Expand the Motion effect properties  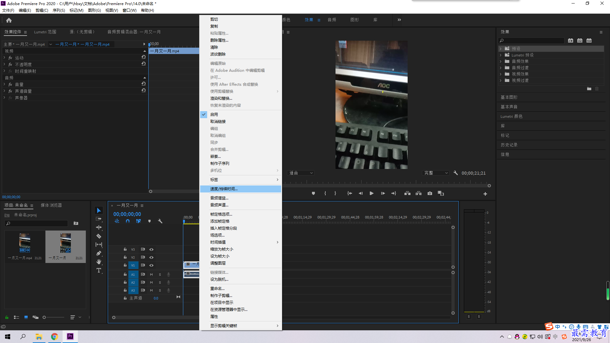(4, 57)
